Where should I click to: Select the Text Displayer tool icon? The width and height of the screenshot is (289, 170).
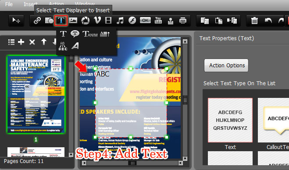(61, 21)
